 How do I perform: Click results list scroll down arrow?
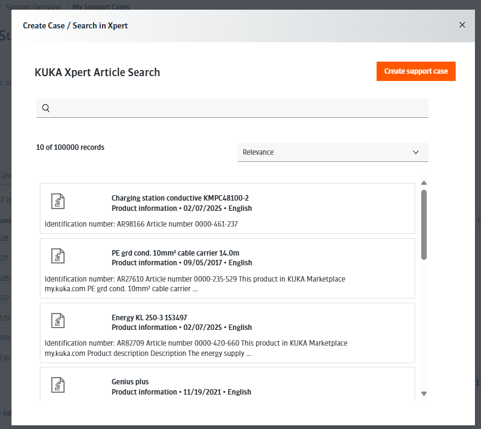(424, 393)
